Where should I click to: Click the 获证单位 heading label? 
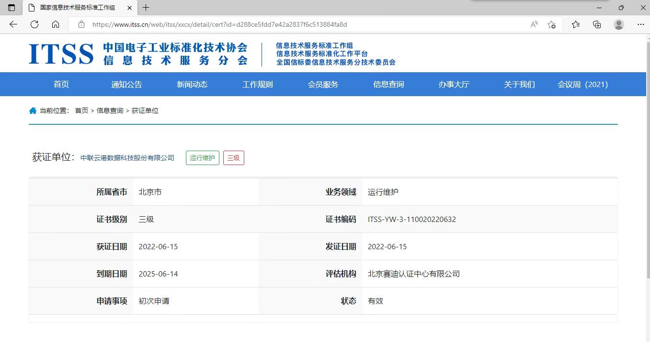pos(53,157)
